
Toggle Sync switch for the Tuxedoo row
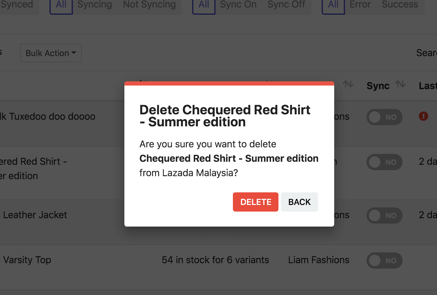click(x=384, y=117)
